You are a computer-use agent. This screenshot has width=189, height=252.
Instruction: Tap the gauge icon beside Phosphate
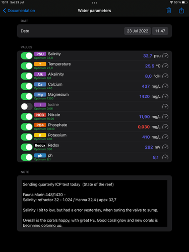pos(165,127)
